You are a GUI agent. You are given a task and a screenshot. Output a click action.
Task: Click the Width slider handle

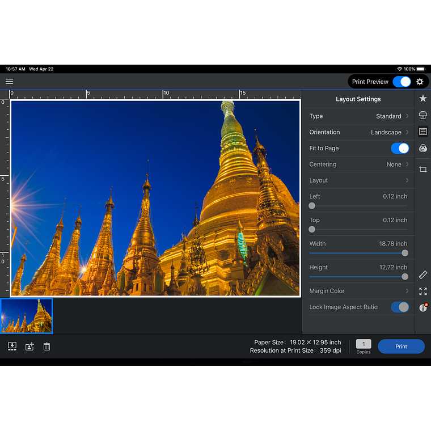tap(405, 253)
